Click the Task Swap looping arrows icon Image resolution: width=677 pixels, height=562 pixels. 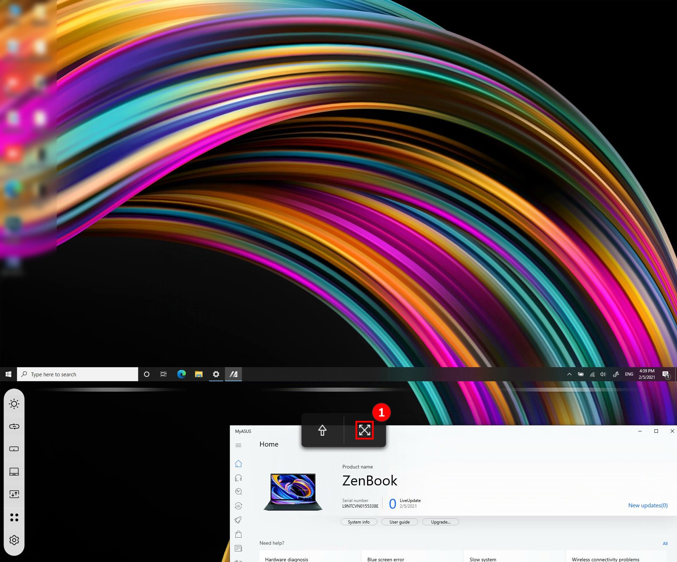click(x=14, y=426)
